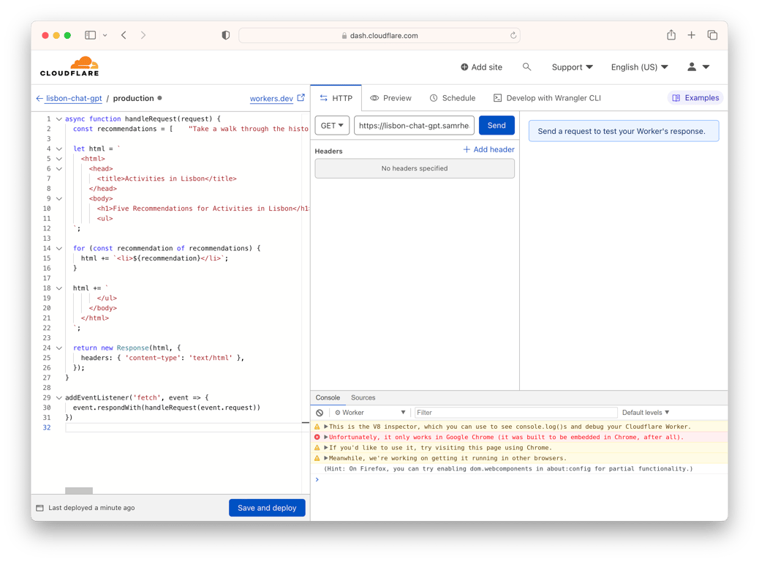Screen dimensions: 759x562
Task: Click the Add header link
Action: click(x=488, y=149)
